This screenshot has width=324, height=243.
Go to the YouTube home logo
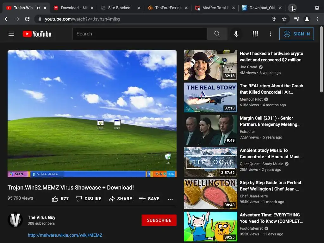coord(37,34)
